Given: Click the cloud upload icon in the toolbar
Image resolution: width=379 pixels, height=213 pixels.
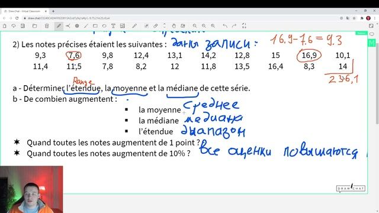Looking at the screenshot, I should (14, 26).
